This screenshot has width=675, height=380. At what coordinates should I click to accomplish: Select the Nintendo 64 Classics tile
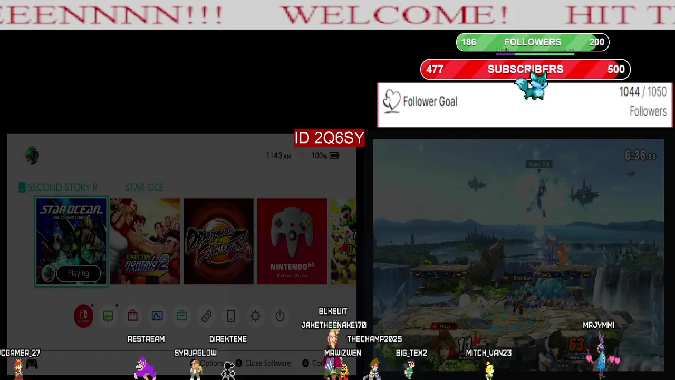pos(292,241)
